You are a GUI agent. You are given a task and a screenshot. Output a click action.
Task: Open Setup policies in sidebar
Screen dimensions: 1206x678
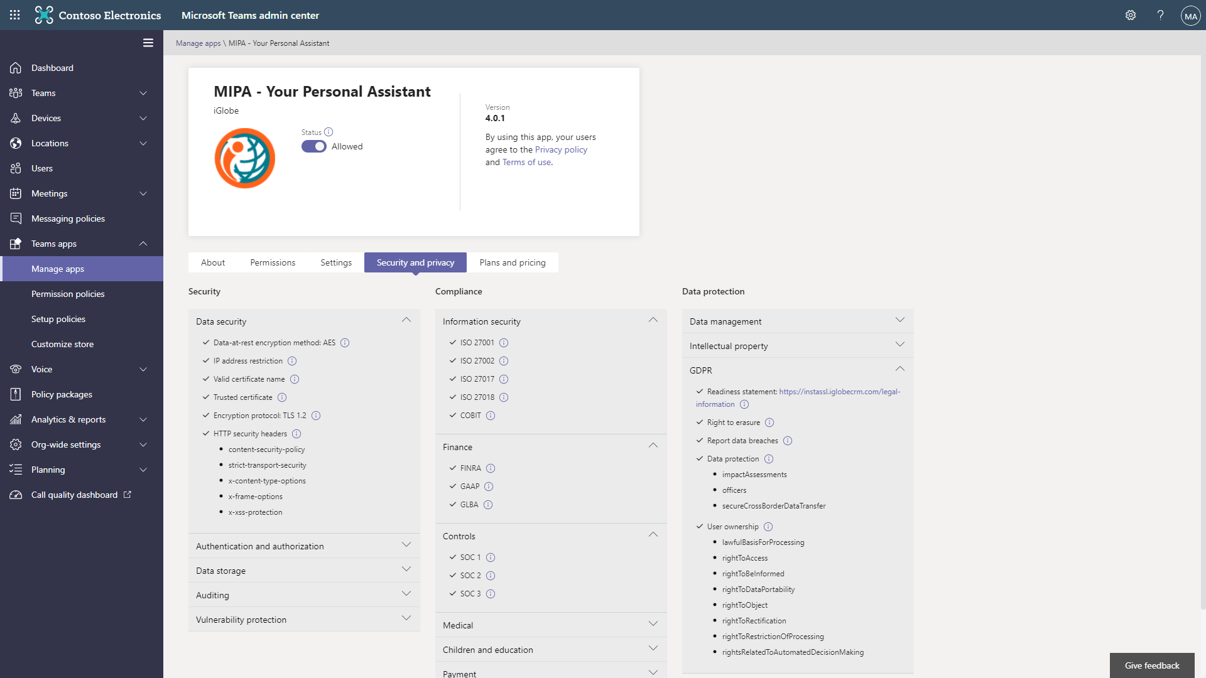coord(58,319)
